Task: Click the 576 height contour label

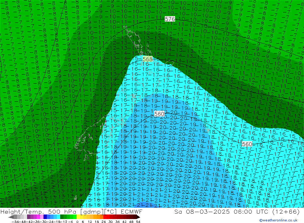Action: (170, 19)
